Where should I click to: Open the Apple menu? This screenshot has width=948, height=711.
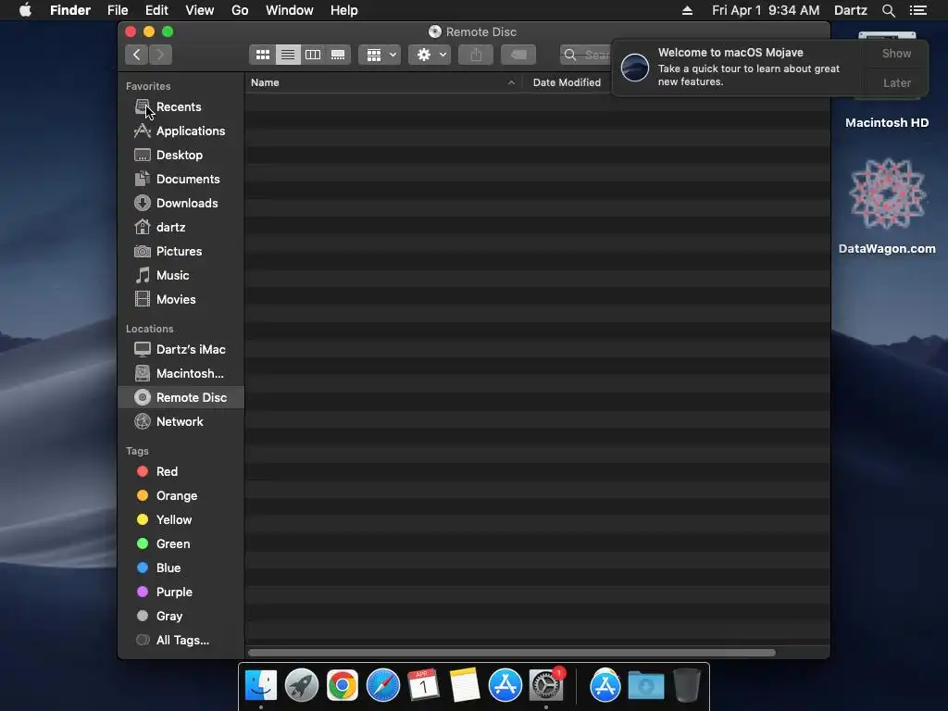(25, 10)
